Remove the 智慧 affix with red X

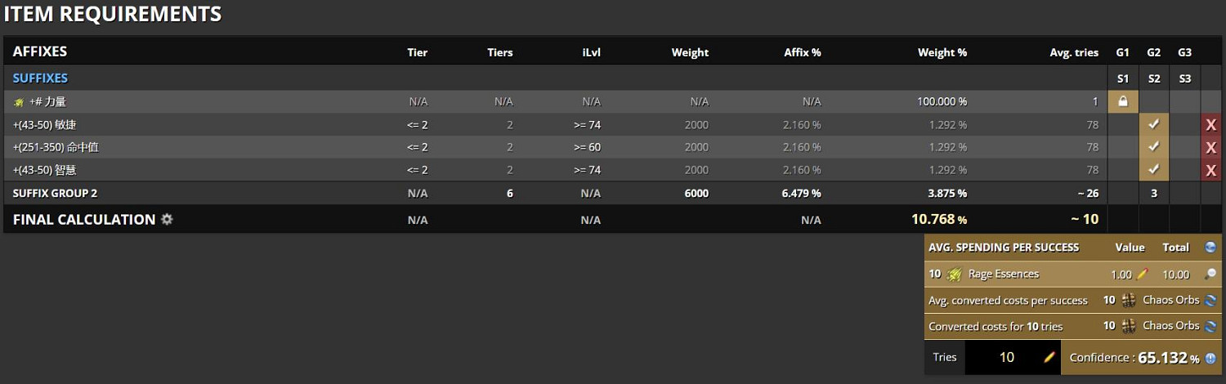(x=1211, y=171)
